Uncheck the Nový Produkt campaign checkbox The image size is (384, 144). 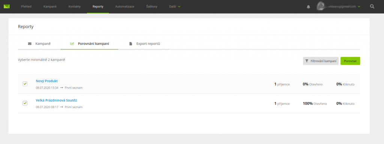25,84
